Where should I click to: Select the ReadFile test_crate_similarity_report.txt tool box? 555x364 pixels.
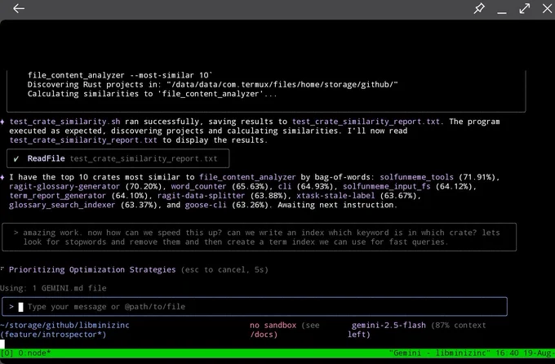pyautogui.click(x=118, y=158)
